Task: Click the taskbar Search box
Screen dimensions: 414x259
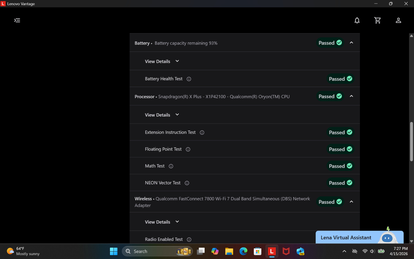Action: coord(157,251)
